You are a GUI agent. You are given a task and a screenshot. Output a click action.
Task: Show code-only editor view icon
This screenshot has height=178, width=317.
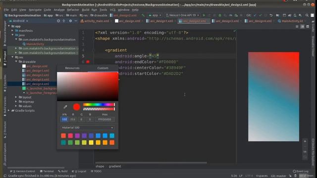click(297, 26)
